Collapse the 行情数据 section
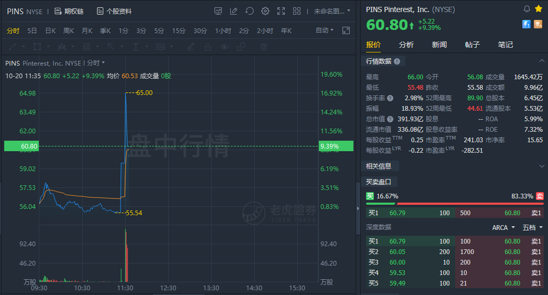The width and height of the screenshot is (548, 295). [541, 61]
